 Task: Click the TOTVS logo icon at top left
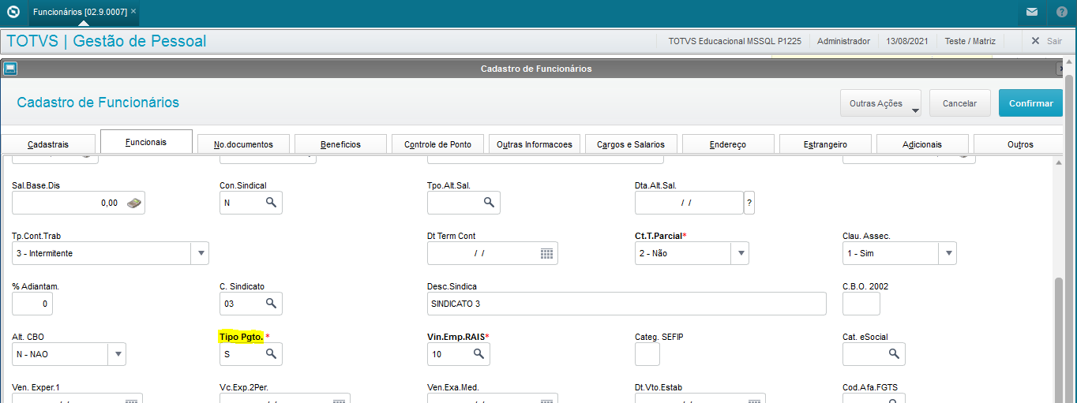(13, 12)
